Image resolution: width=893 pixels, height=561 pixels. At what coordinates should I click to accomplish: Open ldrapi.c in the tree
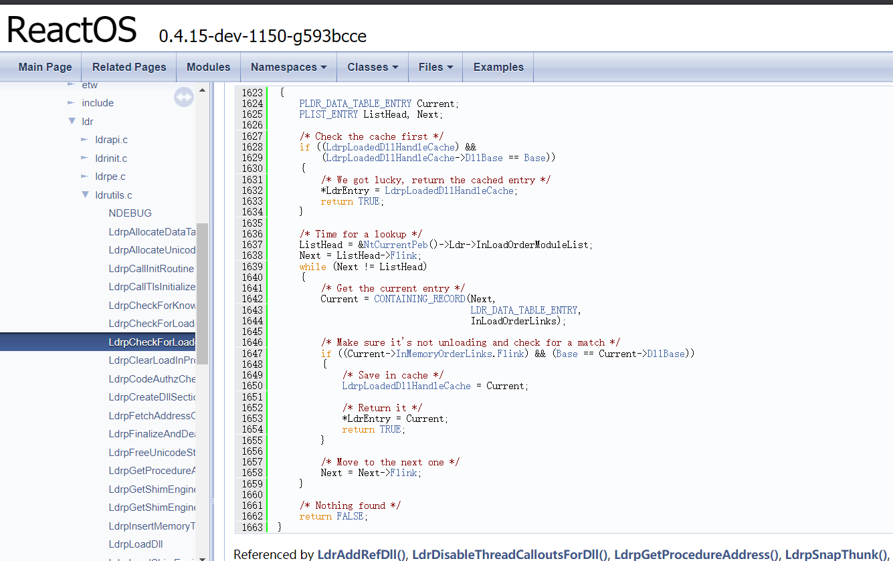tap(111, 140)
